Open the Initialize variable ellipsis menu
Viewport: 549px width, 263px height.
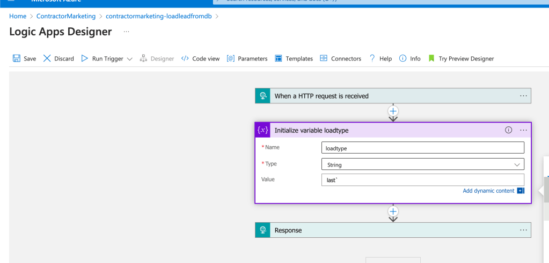(523, 130)
